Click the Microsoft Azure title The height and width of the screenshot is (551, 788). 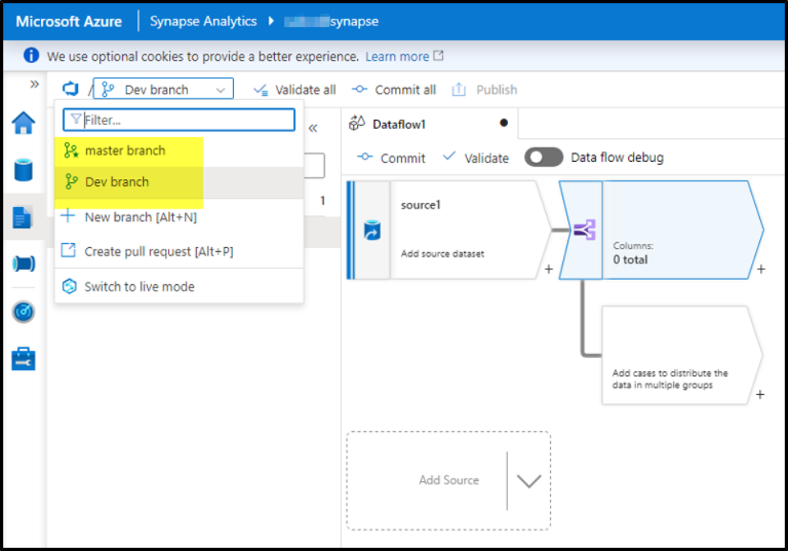[x=69, y=21]
